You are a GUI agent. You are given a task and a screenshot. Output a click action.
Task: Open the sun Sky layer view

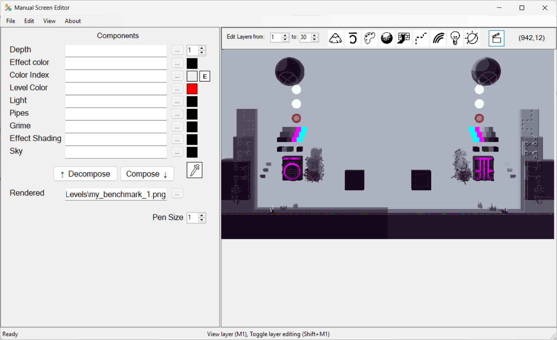click(472, 38)
